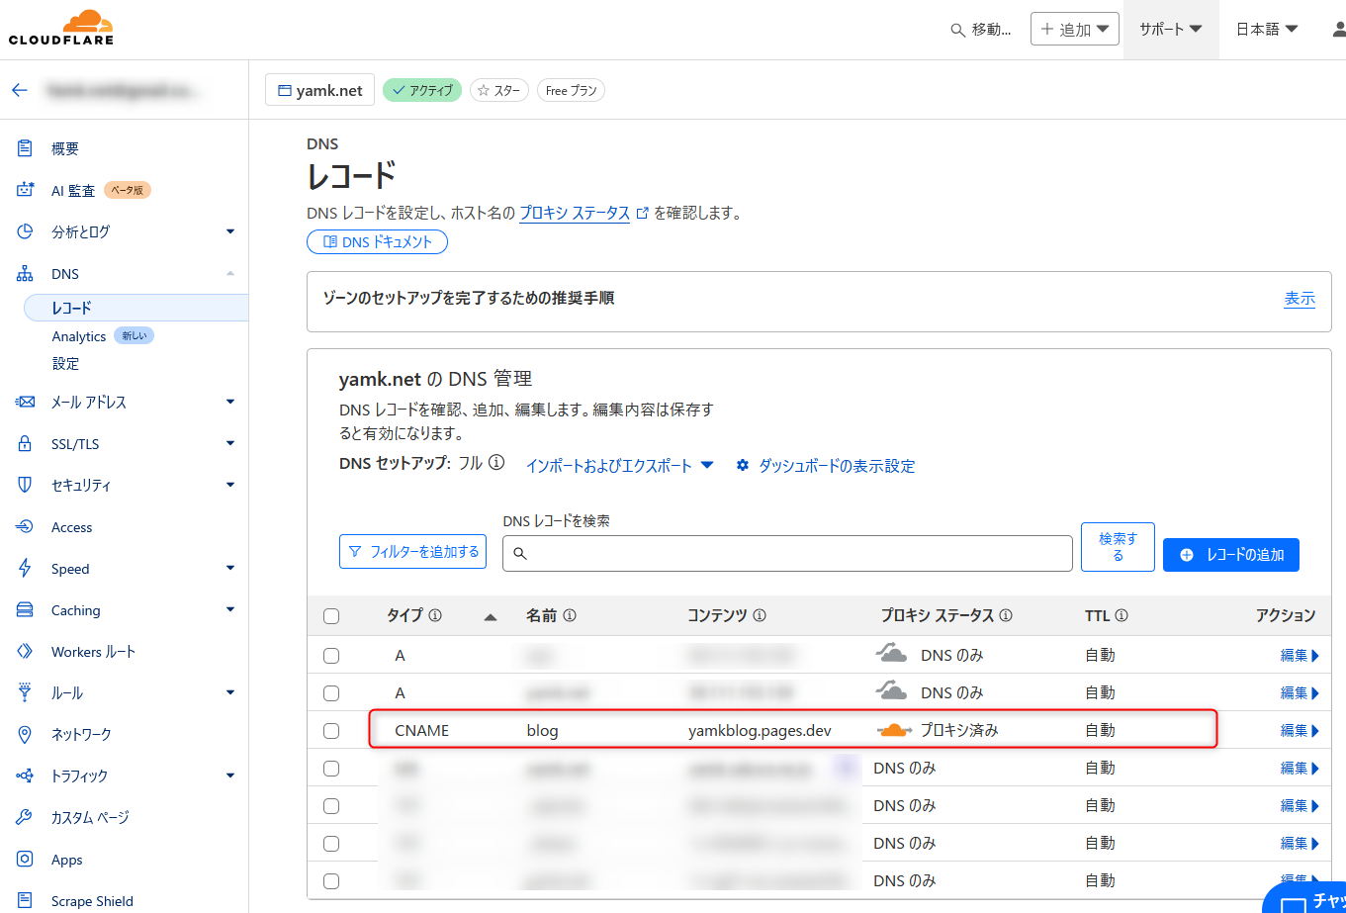
Task: Click the orange cloud proxied icon for blog
Action: pyautogui.click(x=894, y=730)
